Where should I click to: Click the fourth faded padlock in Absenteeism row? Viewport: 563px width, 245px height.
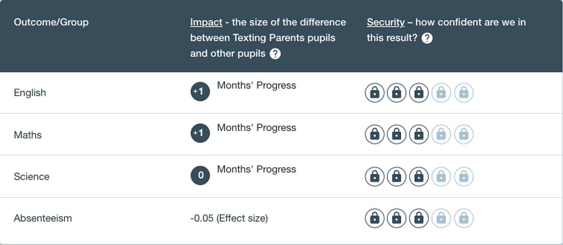(x=441, y=218)
